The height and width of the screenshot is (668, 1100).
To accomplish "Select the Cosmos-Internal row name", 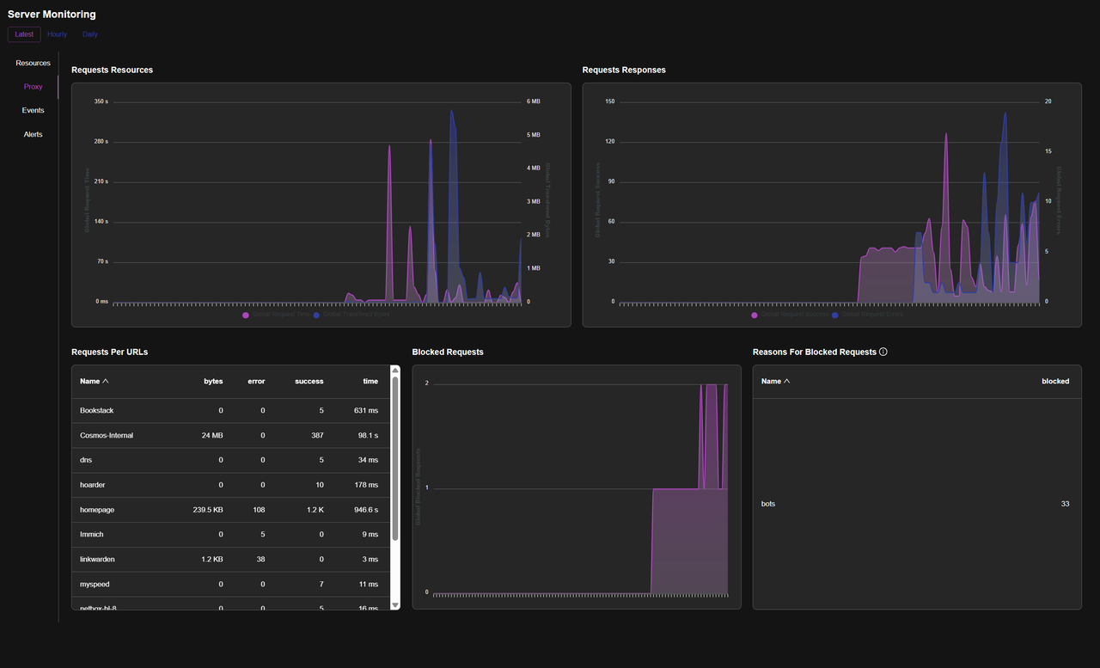I will point(107,436).
